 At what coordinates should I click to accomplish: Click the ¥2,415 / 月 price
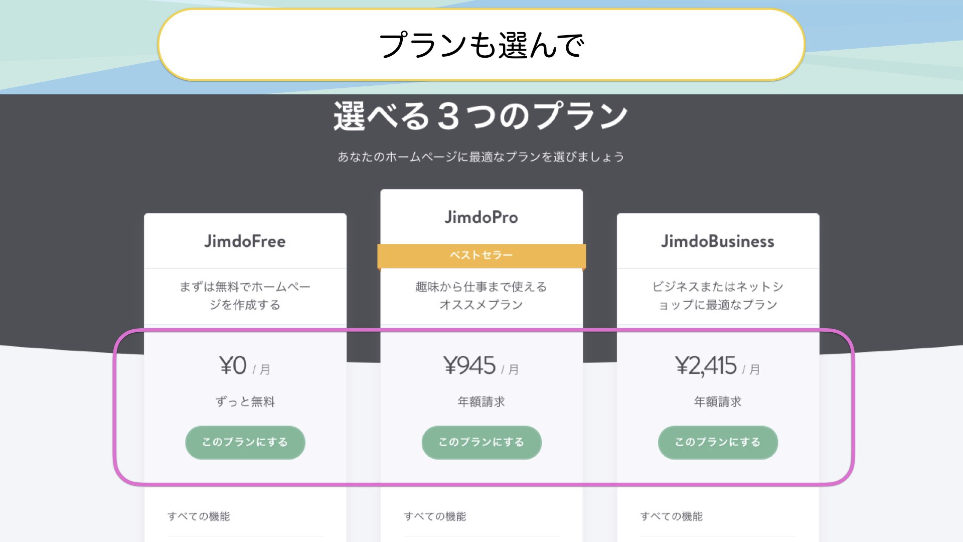pos(717,366)
